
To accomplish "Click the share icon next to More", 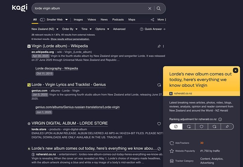I will click(152, 20).
